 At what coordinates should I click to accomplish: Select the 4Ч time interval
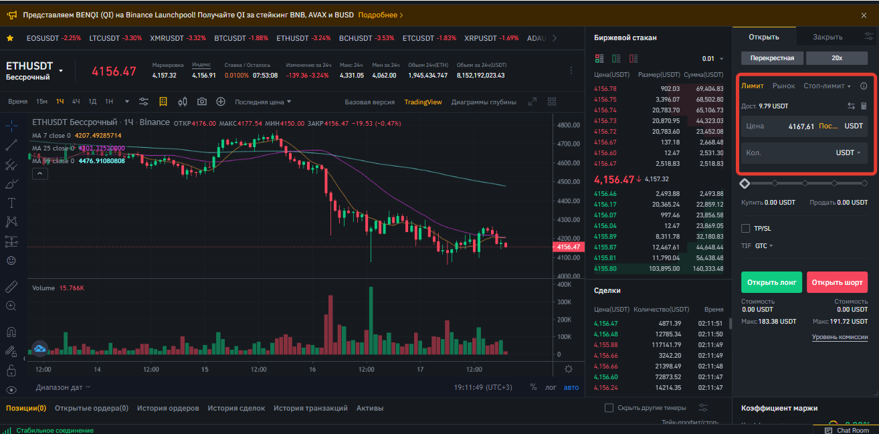(x=76, y=102)
